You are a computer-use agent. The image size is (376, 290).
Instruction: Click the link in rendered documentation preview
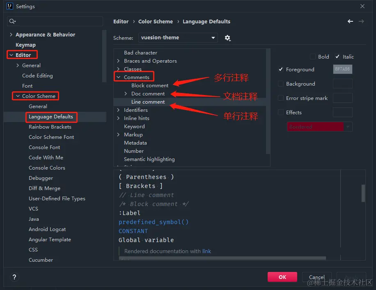click(x=206, y=251)
